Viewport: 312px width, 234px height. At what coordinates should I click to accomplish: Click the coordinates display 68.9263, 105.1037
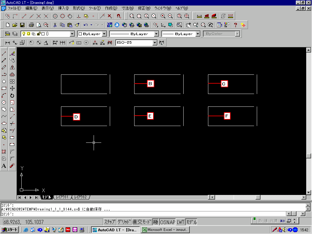click(x=53, y=222)
